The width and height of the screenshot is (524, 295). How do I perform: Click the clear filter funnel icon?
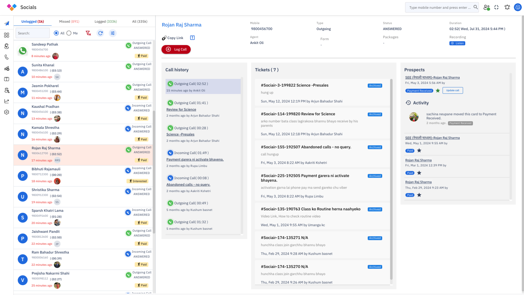coord(88,33)
